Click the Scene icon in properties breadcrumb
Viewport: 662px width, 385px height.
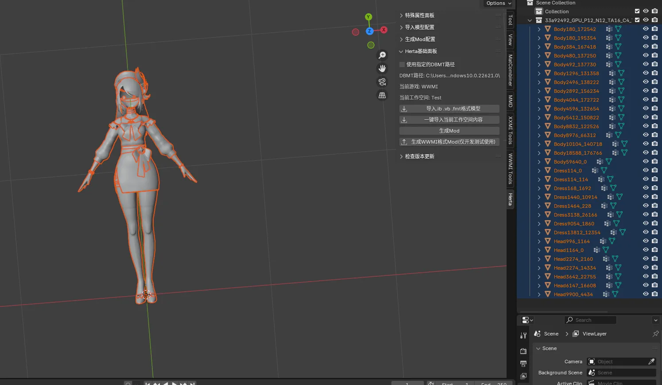tap(537, 334)
